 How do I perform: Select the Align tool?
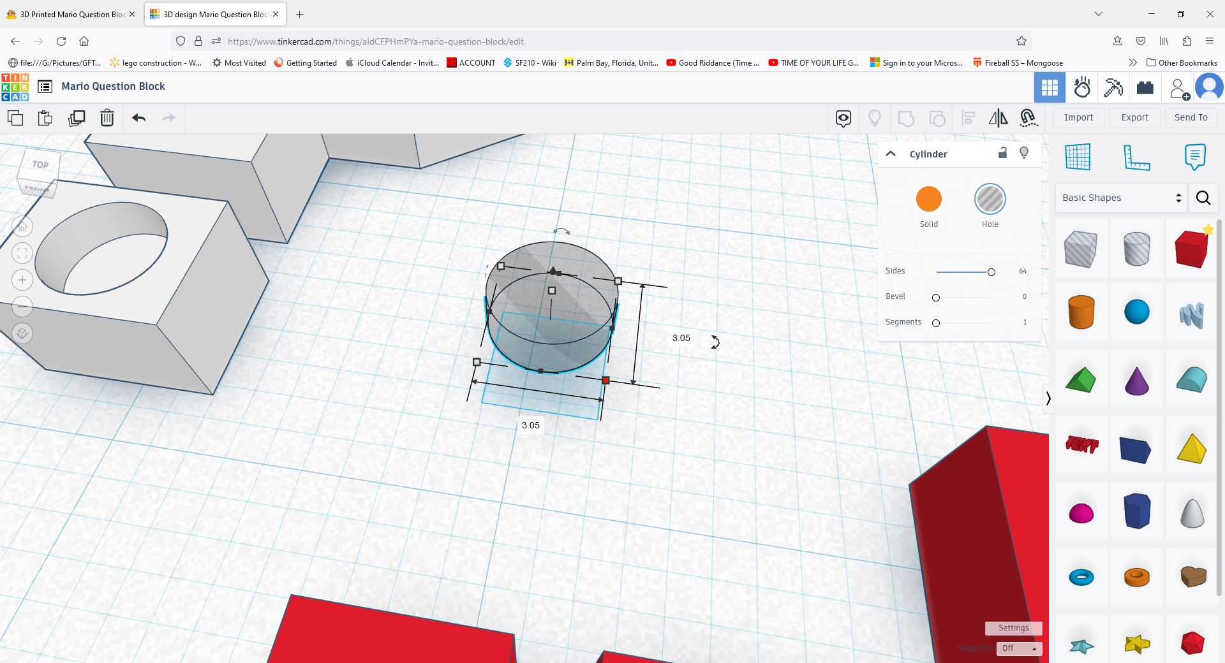[967, 118]
